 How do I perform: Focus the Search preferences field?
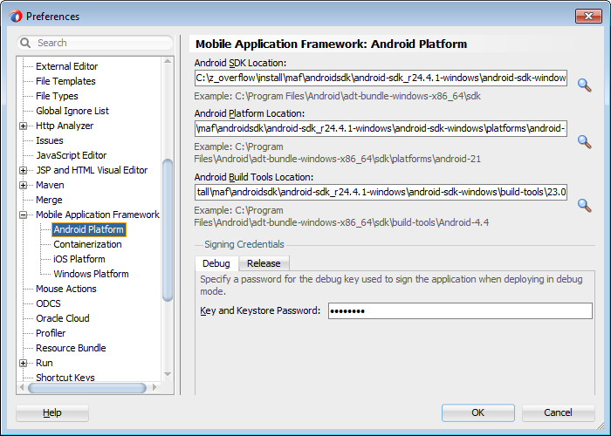click(95, 43)
